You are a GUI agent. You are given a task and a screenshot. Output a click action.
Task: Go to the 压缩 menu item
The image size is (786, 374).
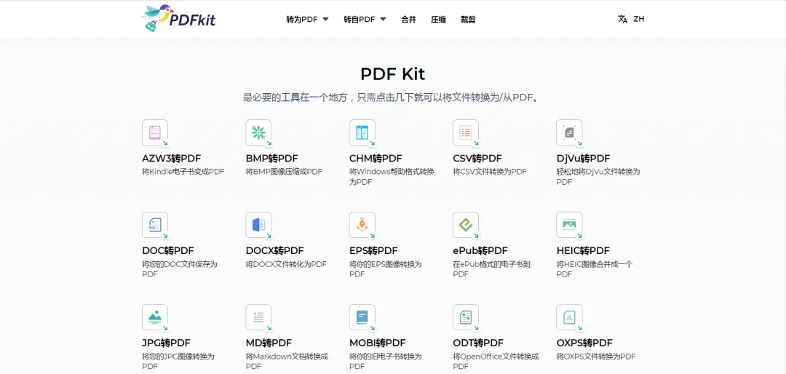click(439, 20)
